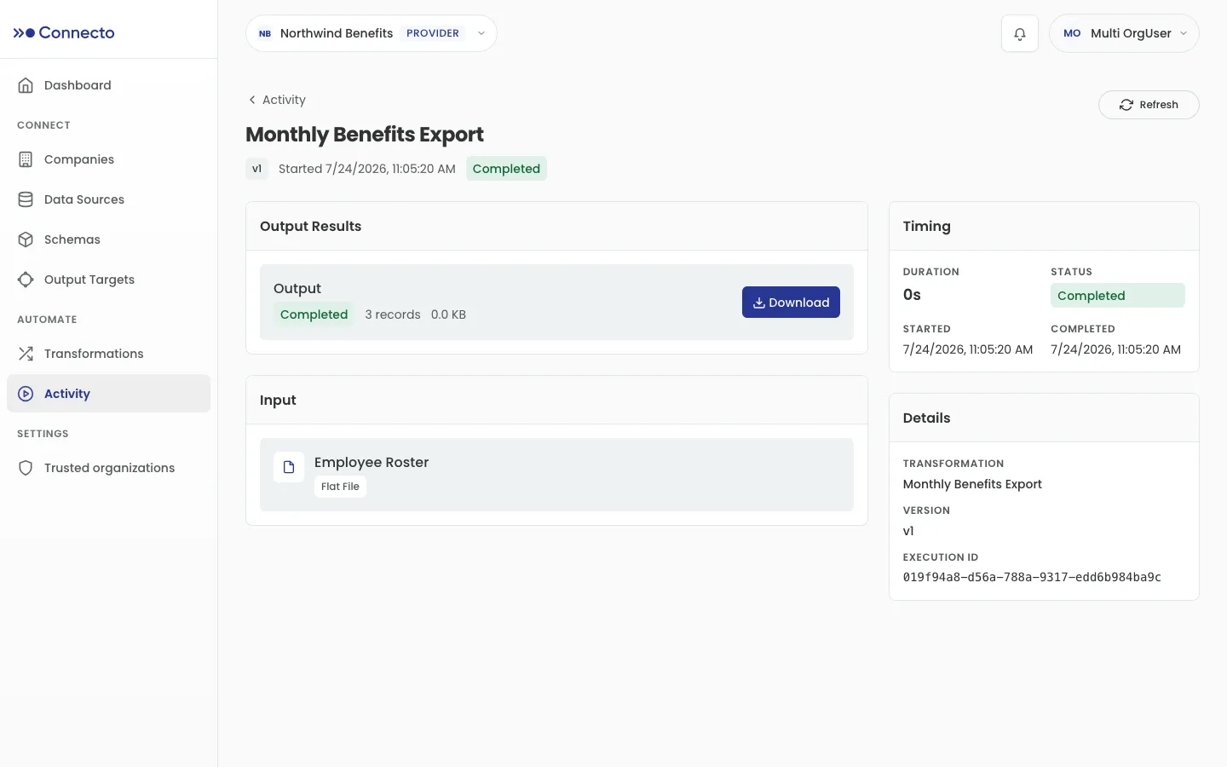Open Companies page

(x=108, y=159)
